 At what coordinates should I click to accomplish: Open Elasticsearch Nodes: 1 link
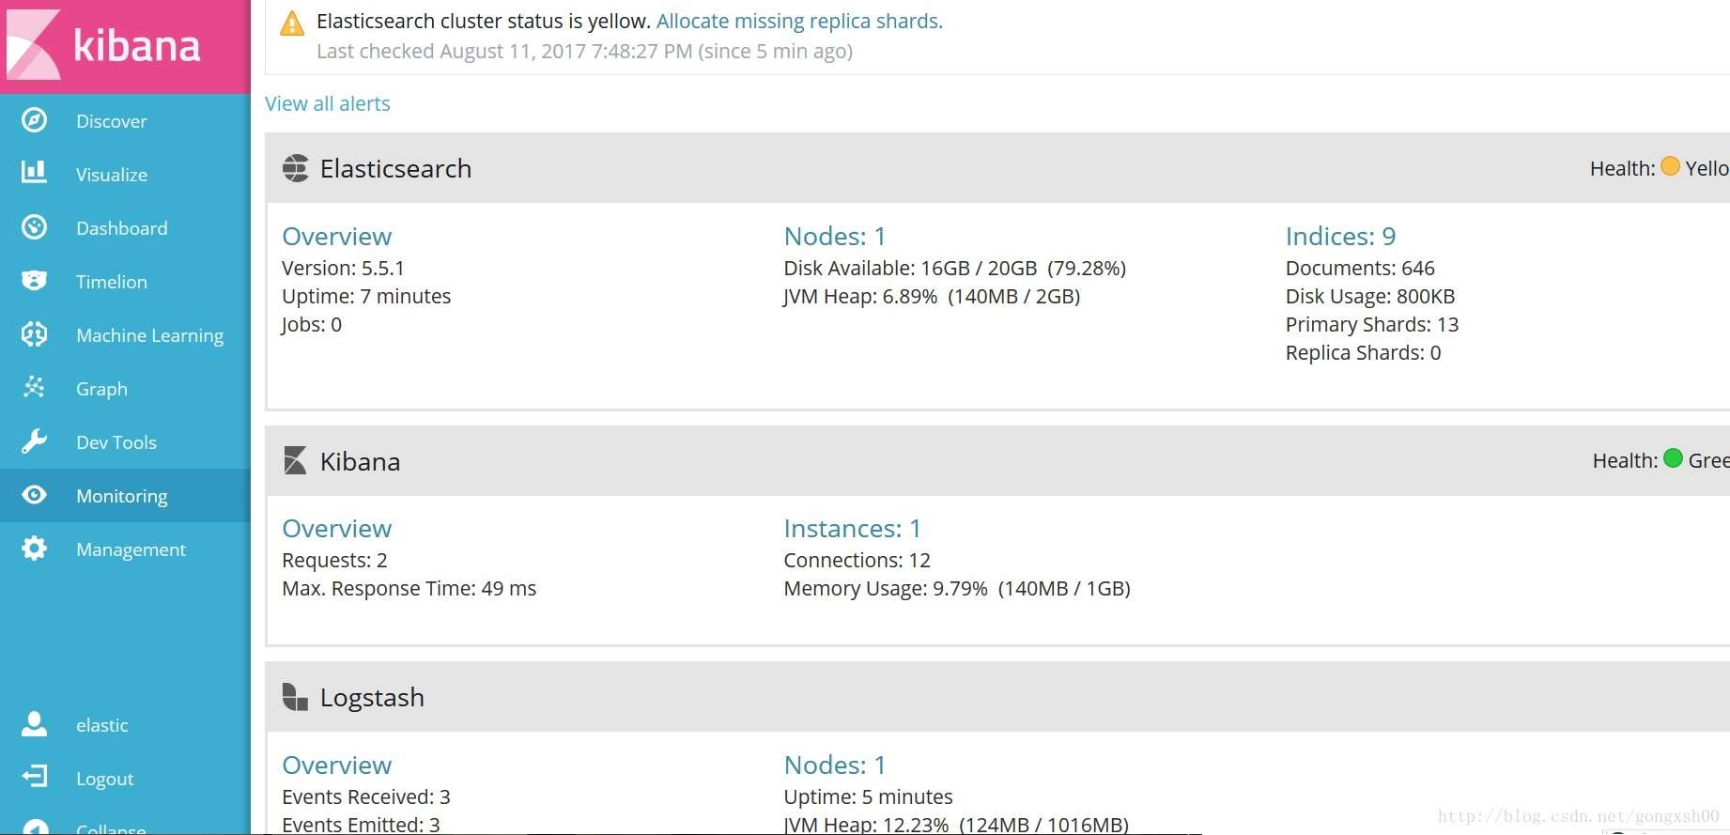tap(834, 237)
